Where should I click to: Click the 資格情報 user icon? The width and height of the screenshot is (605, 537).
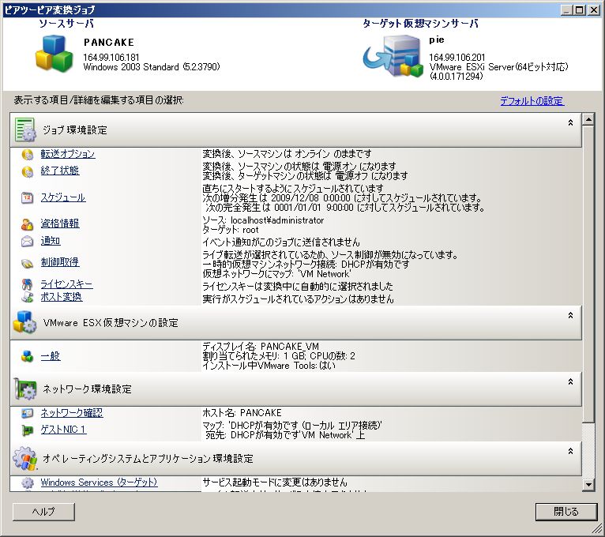coord(27,224)
